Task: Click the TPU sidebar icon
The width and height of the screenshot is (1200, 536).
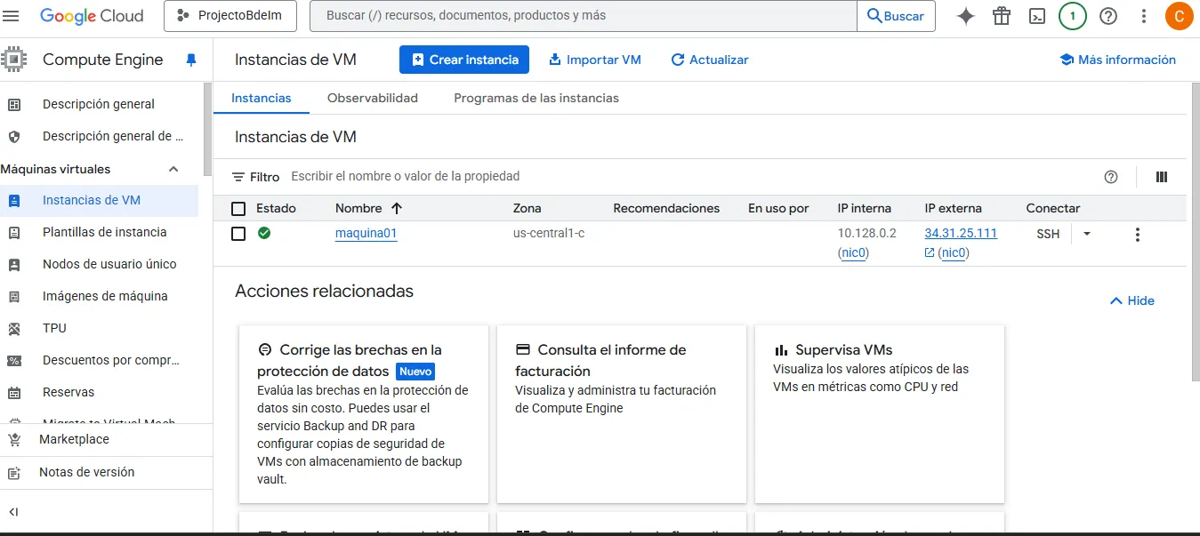Action: [x=14, y=328]
